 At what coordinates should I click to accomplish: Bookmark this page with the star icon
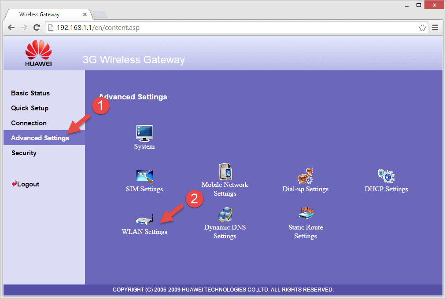click(x=422, y=28)
